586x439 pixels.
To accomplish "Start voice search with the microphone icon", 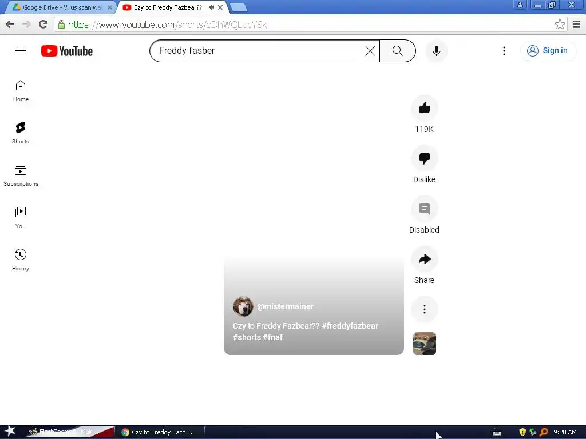I will click(436, 51).
